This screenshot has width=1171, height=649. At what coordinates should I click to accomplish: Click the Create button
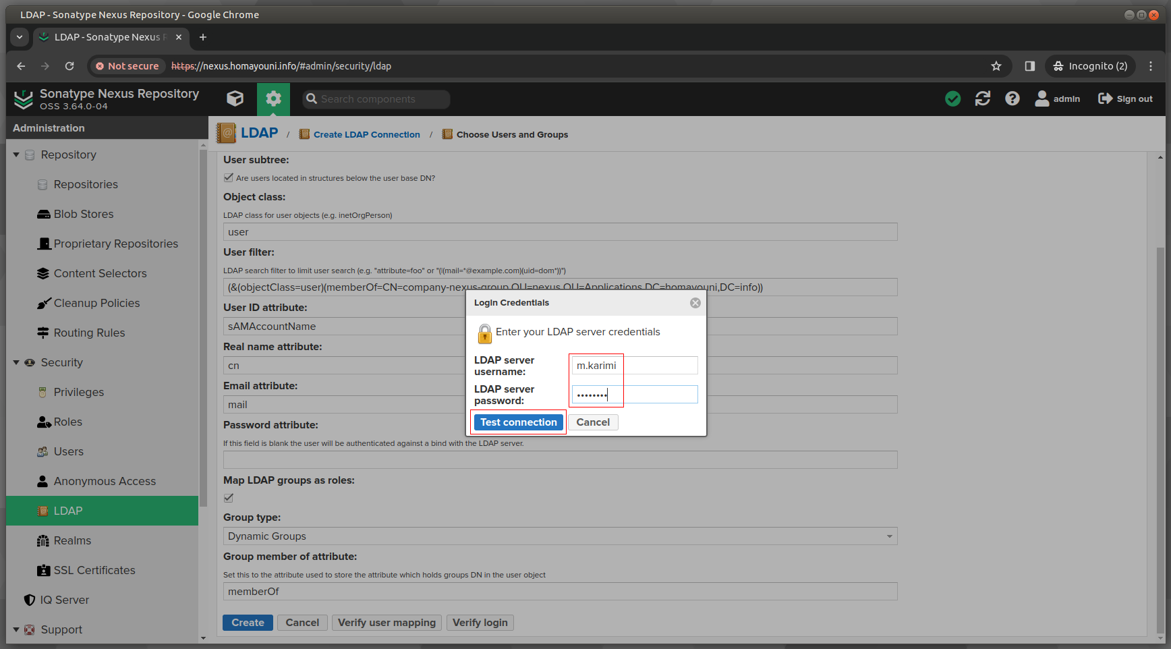248,623
